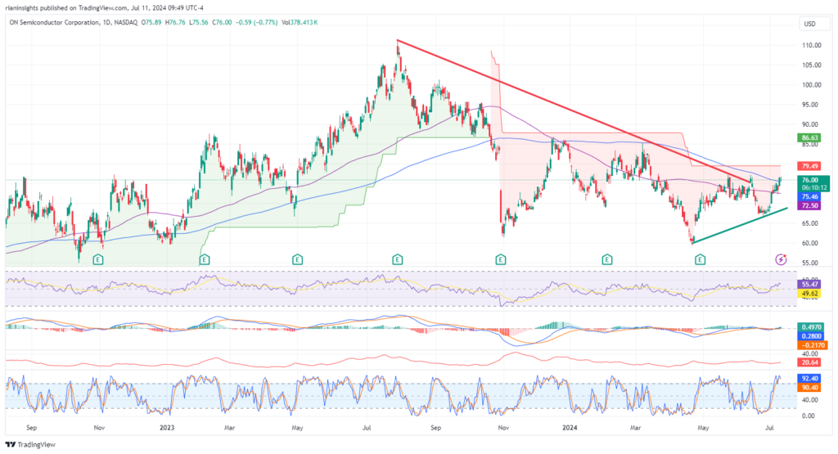
Task: Click the 2023 label on time axis
Action: pyautogui.click(x=167, y=428)
